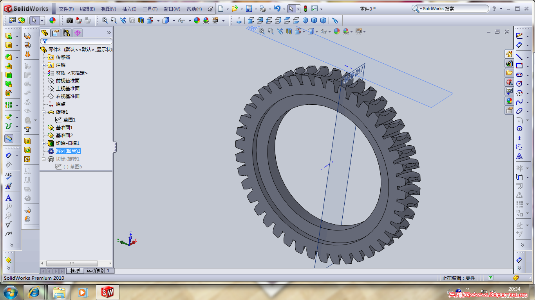Switch to PropertyManager tab
This screenshot has width=535, height=300.
pos(56,33)
